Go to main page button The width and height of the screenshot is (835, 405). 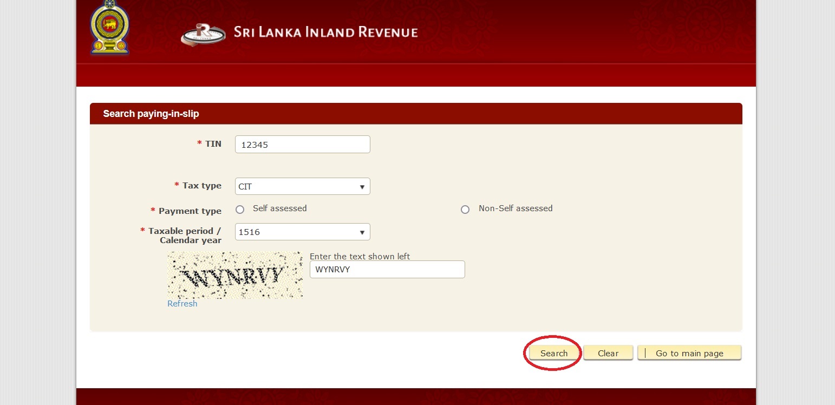689,353
